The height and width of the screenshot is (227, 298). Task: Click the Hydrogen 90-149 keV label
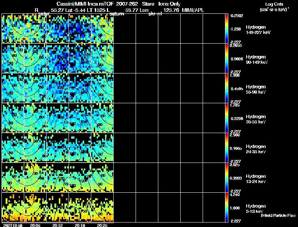pyautogui.click(x=256, y=59)
